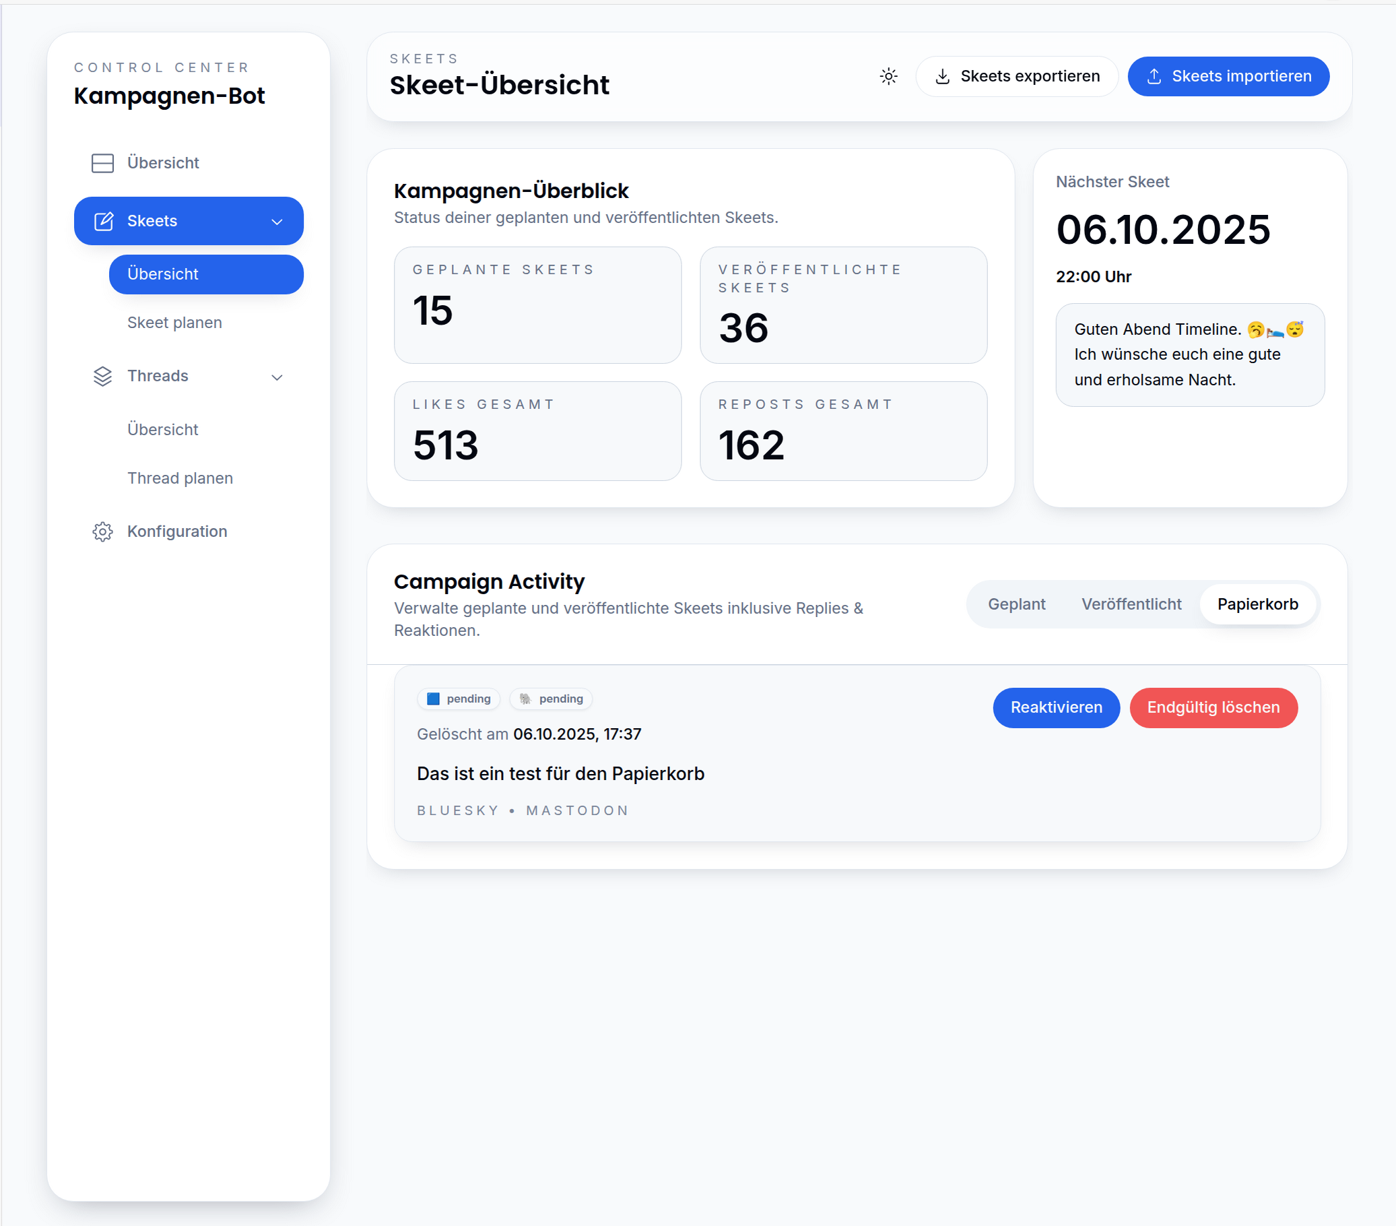Click the download icon on Skeets exportieren
This screenshot has height=1226, width=1396.
(x=943, y=77)
